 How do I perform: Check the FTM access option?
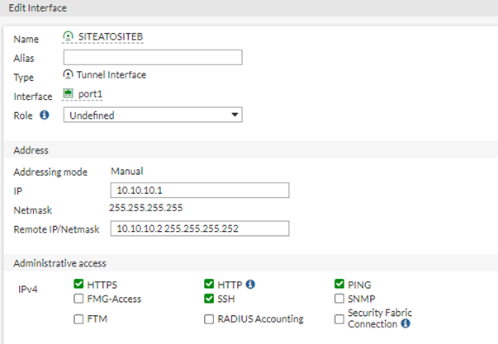coord(79,318)
